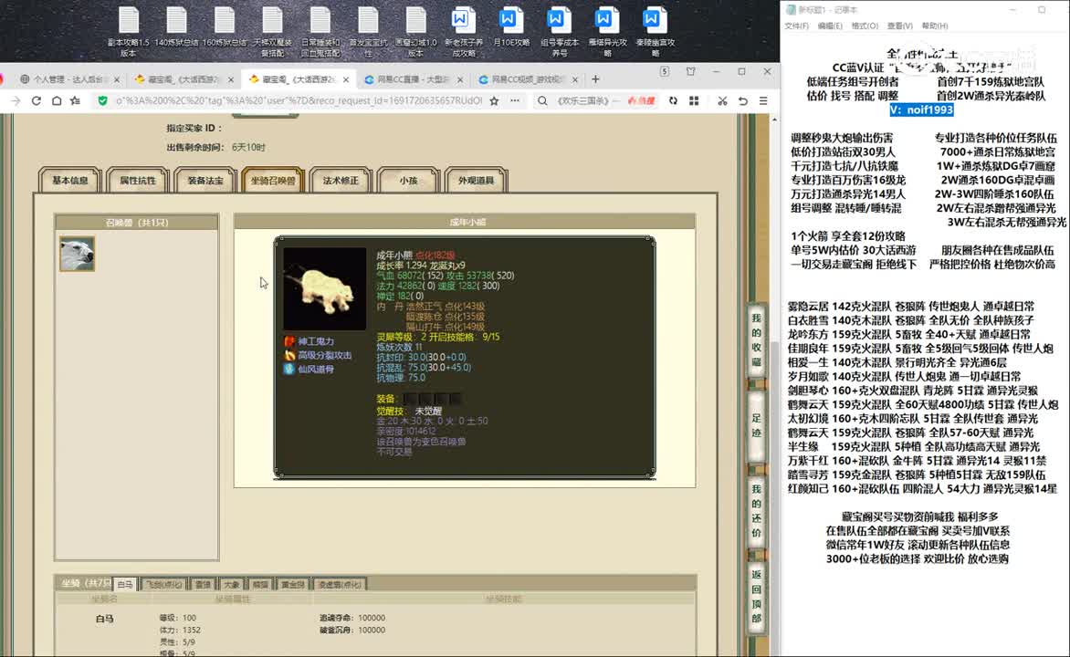1070x657 pixels.
Task: Open the 副本攻略1.5版本 desktop file
Action: tap(129, 31)
